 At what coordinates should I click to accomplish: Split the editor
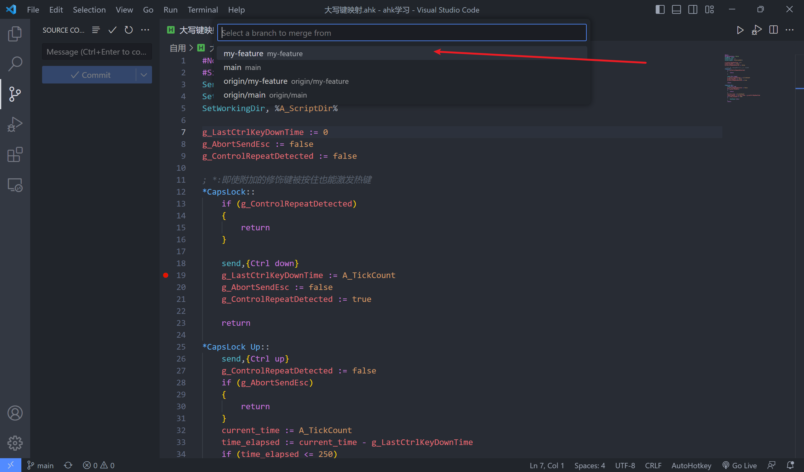click(x=774, y=30)
